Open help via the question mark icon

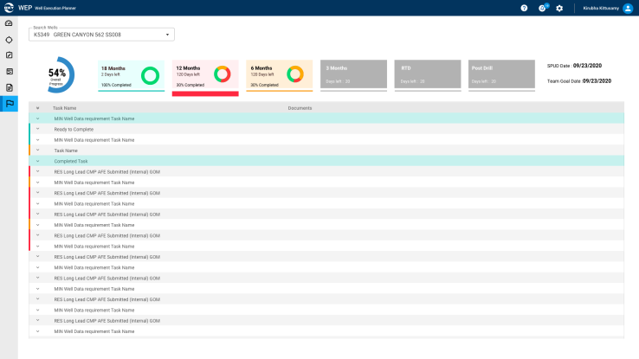click(x=524, y=8)
